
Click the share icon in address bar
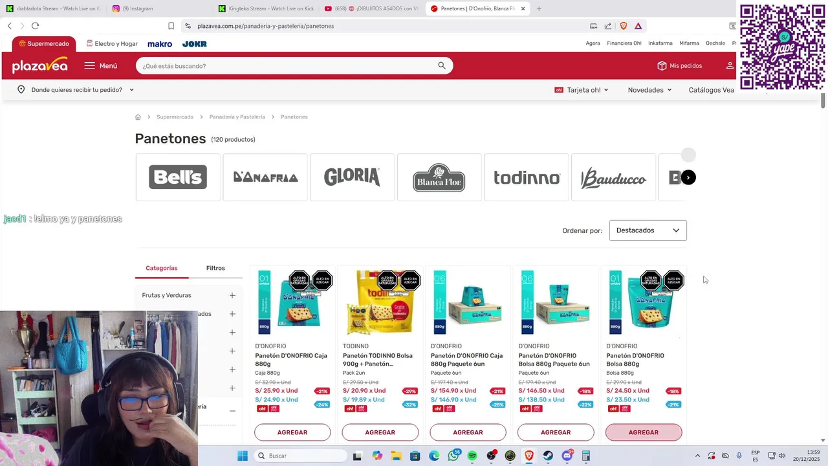point(608,26)
